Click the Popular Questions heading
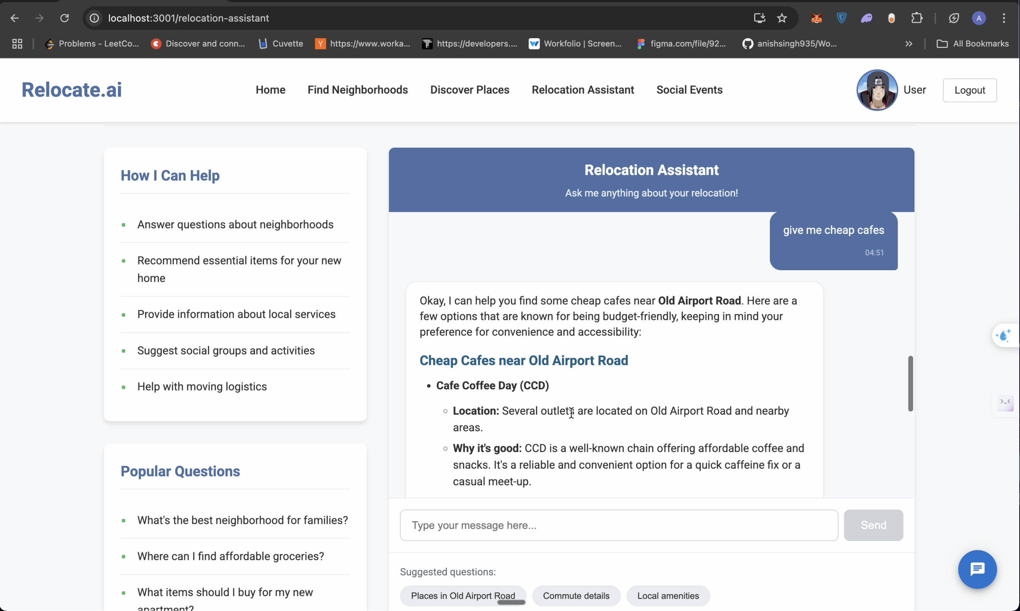The image size is (1020, 611). 180,471
